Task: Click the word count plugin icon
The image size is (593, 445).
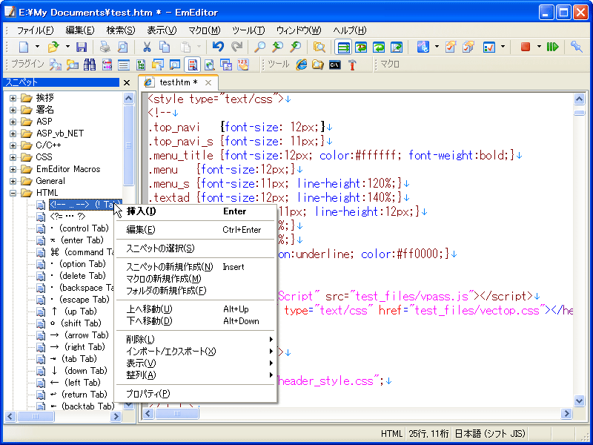Action: tap(244, 65)
